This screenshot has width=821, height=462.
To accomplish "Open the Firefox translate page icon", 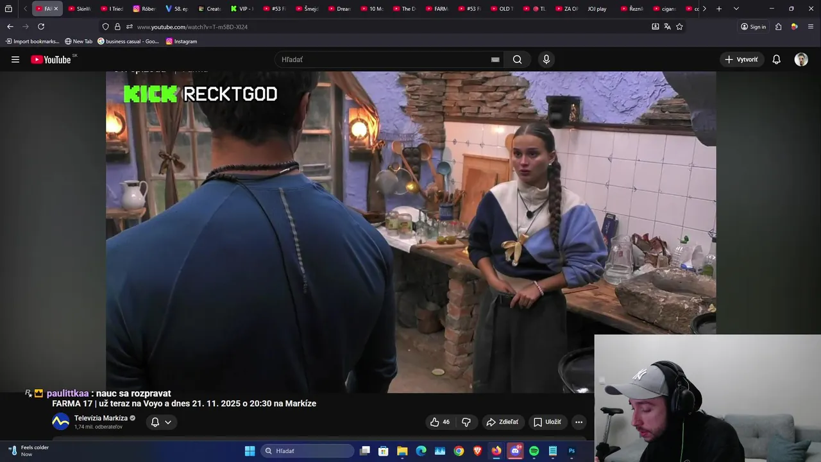I will [667, 26].
